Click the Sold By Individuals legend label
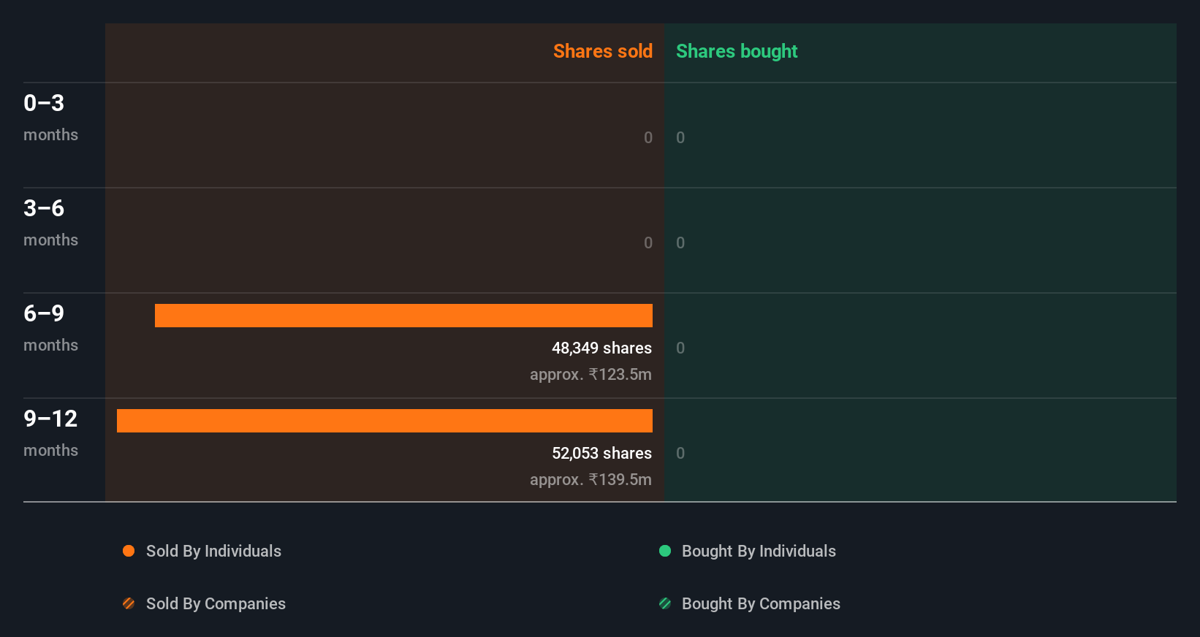Image resolution: width=1200 pixels, height=637 pixels. tap(213, 551)
